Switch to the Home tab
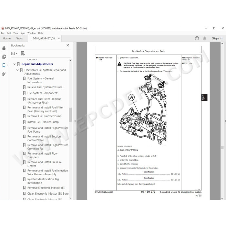The image size is (226, 226). click(x=7, y=38)
